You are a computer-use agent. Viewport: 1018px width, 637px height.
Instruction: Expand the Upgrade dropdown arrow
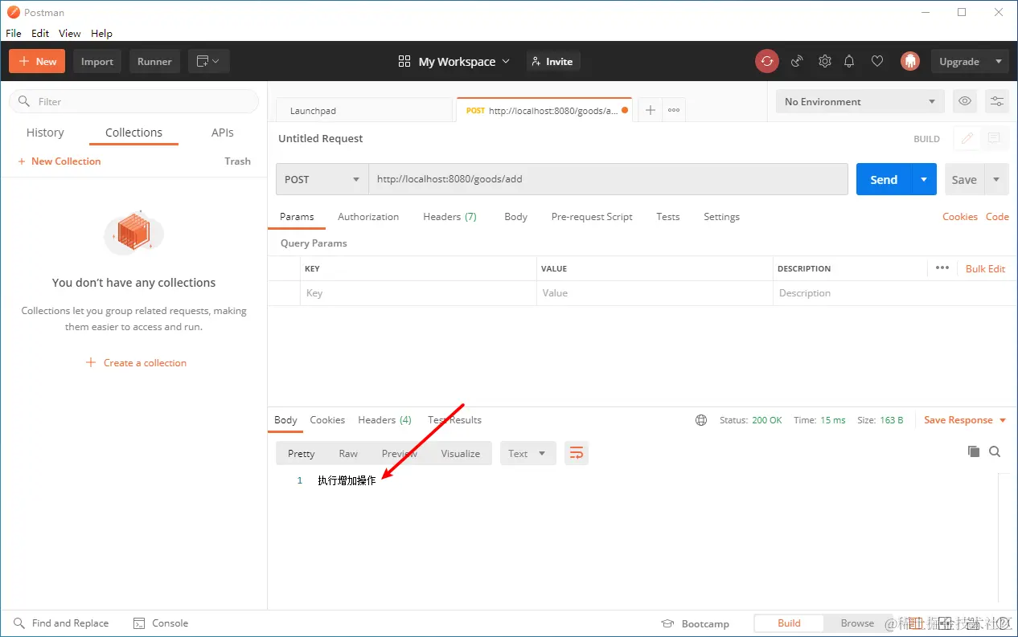pos(999,61)
